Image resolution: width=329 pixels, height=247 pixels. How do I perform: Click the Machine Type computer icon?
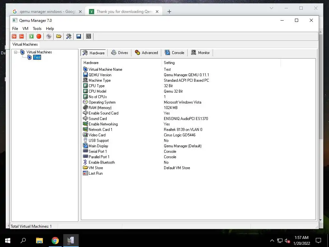[85, 80]
